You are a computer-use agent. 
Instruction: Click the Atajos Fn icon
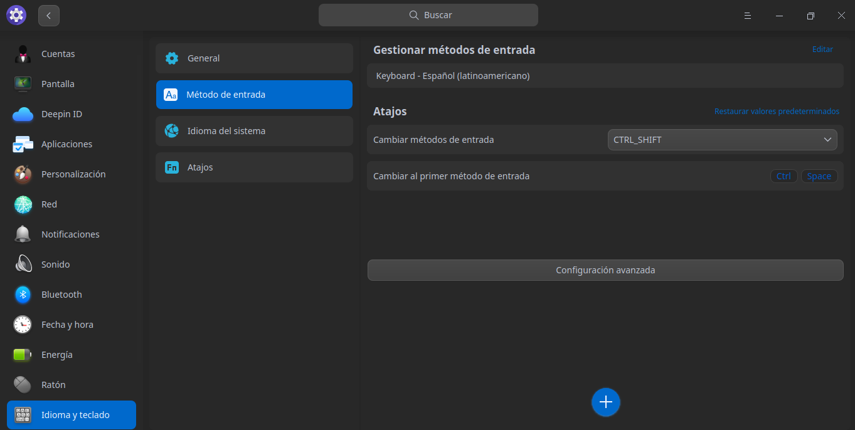(x=171, y=167)
